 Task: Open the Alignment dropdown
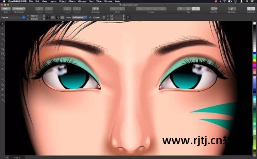[96, 9]
